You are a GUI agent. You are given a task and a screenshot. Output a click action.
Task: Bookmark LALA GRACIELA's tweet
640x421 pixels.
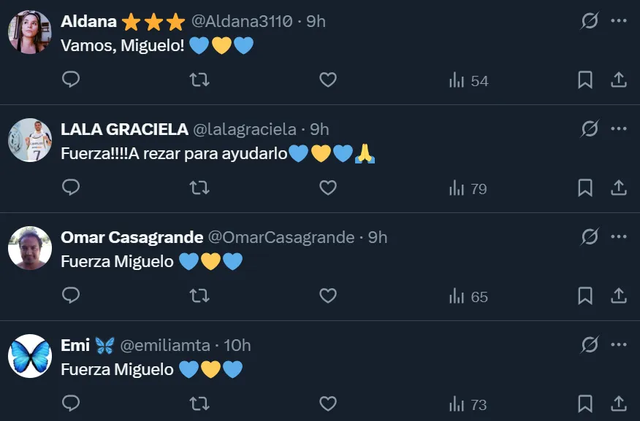pos(585,188)
